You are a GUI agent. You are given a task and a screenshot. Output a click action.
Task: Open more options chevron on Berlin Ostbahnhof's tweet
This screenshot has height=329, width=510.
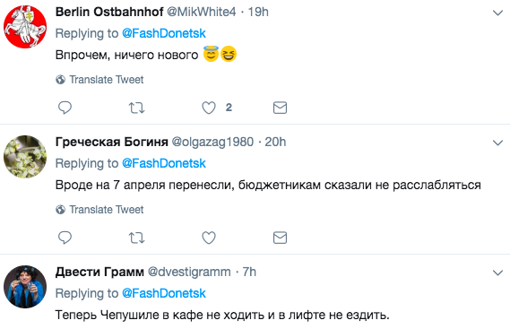click(497, 13)
